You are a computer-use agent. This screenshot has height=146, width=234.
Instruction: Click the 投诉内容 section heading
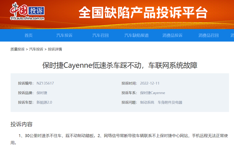point(21,124)
